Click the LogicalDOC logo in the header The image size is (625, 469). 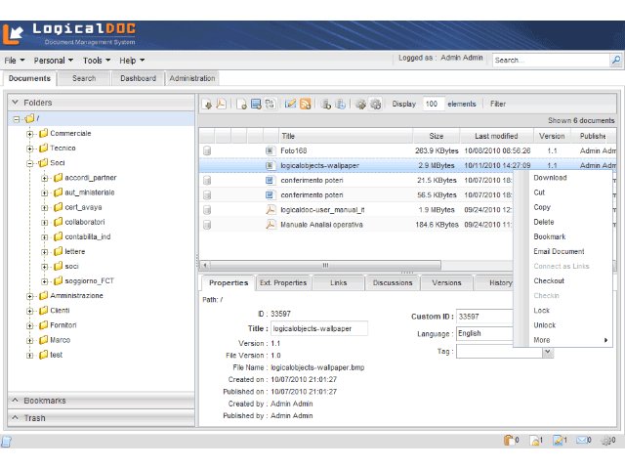pos(69,34)
